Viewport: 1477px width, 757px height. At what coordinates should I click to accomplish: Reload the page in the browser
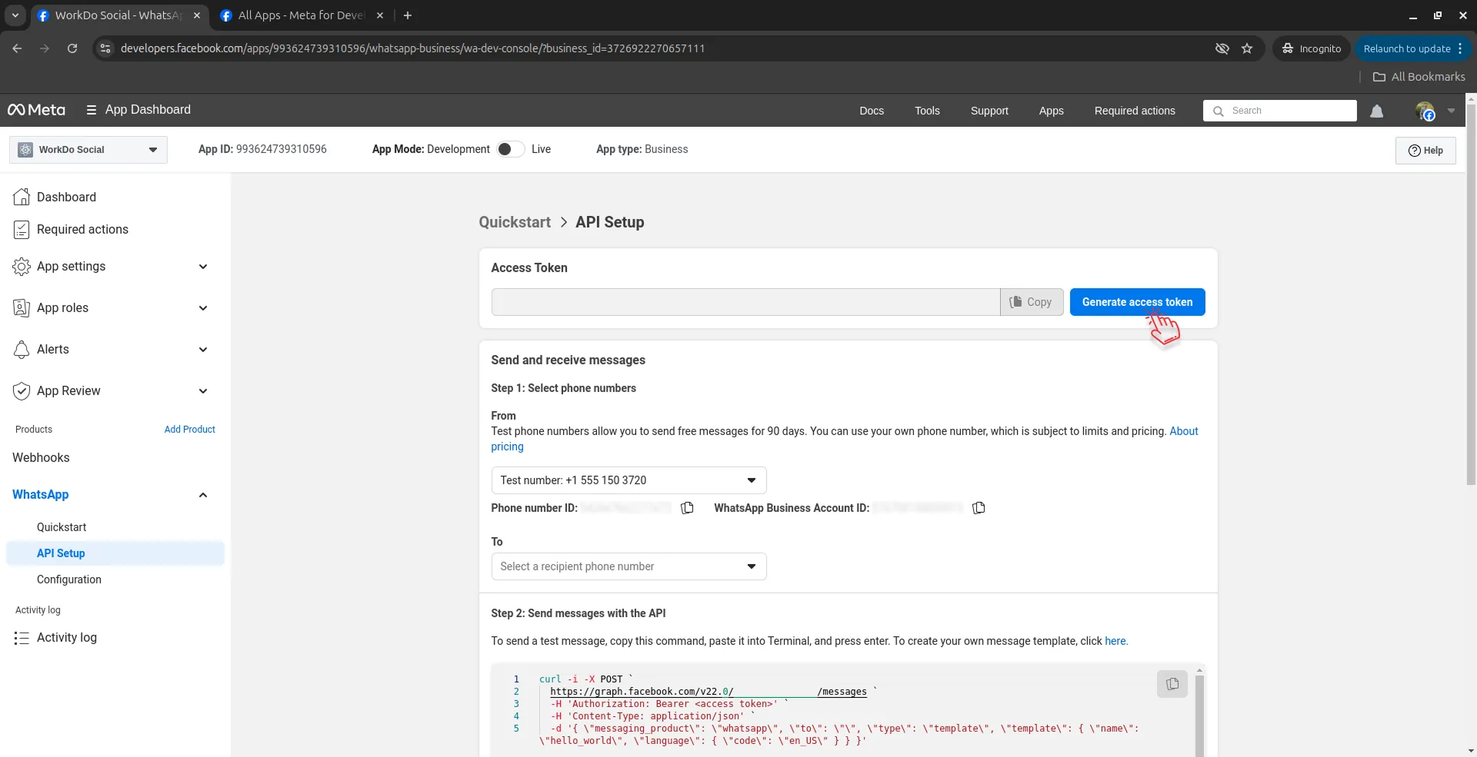click(72, 48)
